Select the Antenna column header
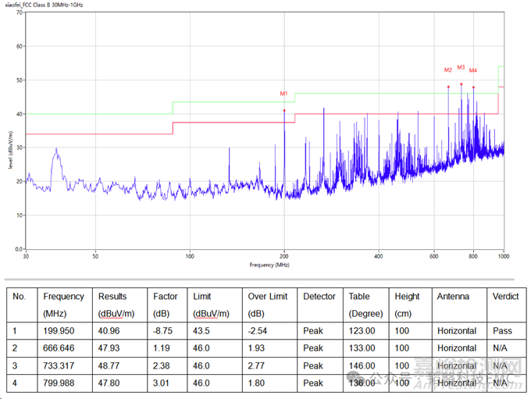Screen dimensions: 531x399 pos(454,297)
